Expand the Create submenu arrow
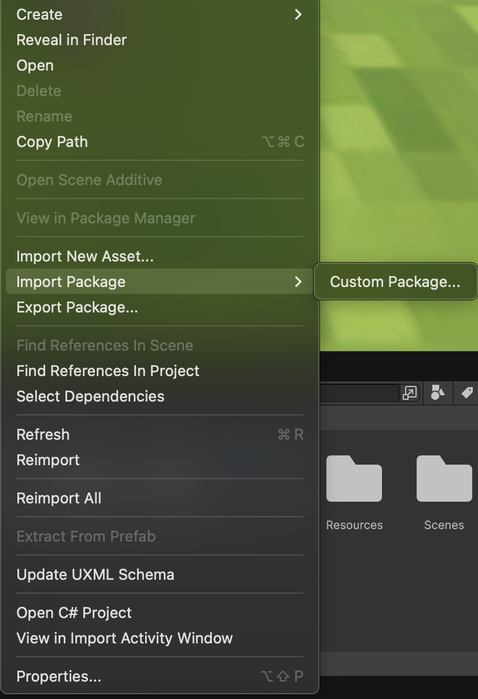478x699 pixels. click(298, 14)
